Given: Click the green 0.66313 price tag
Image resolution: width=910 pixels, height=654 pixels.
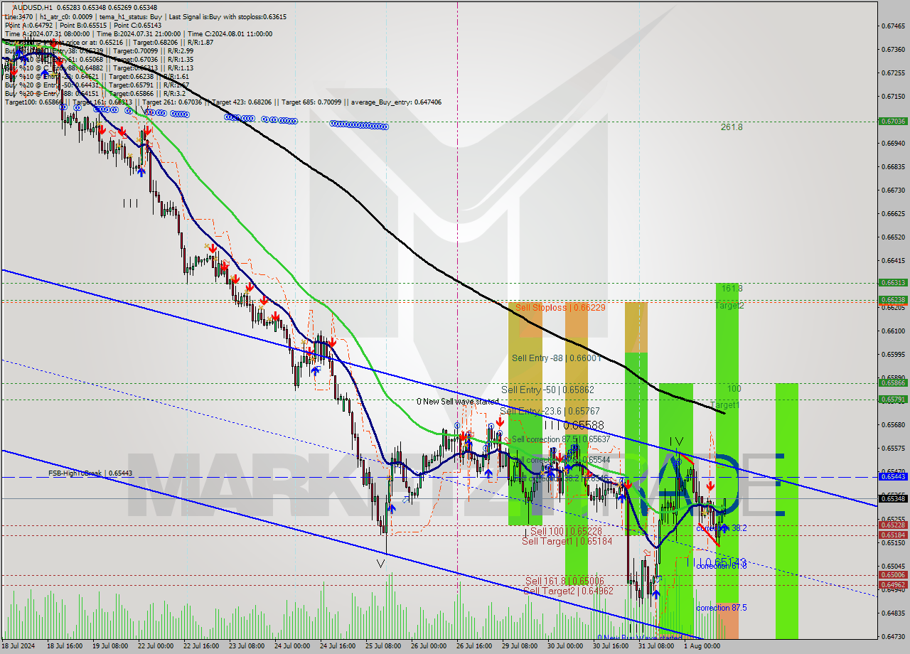Looking at the screenshot, I should point(893,282).
